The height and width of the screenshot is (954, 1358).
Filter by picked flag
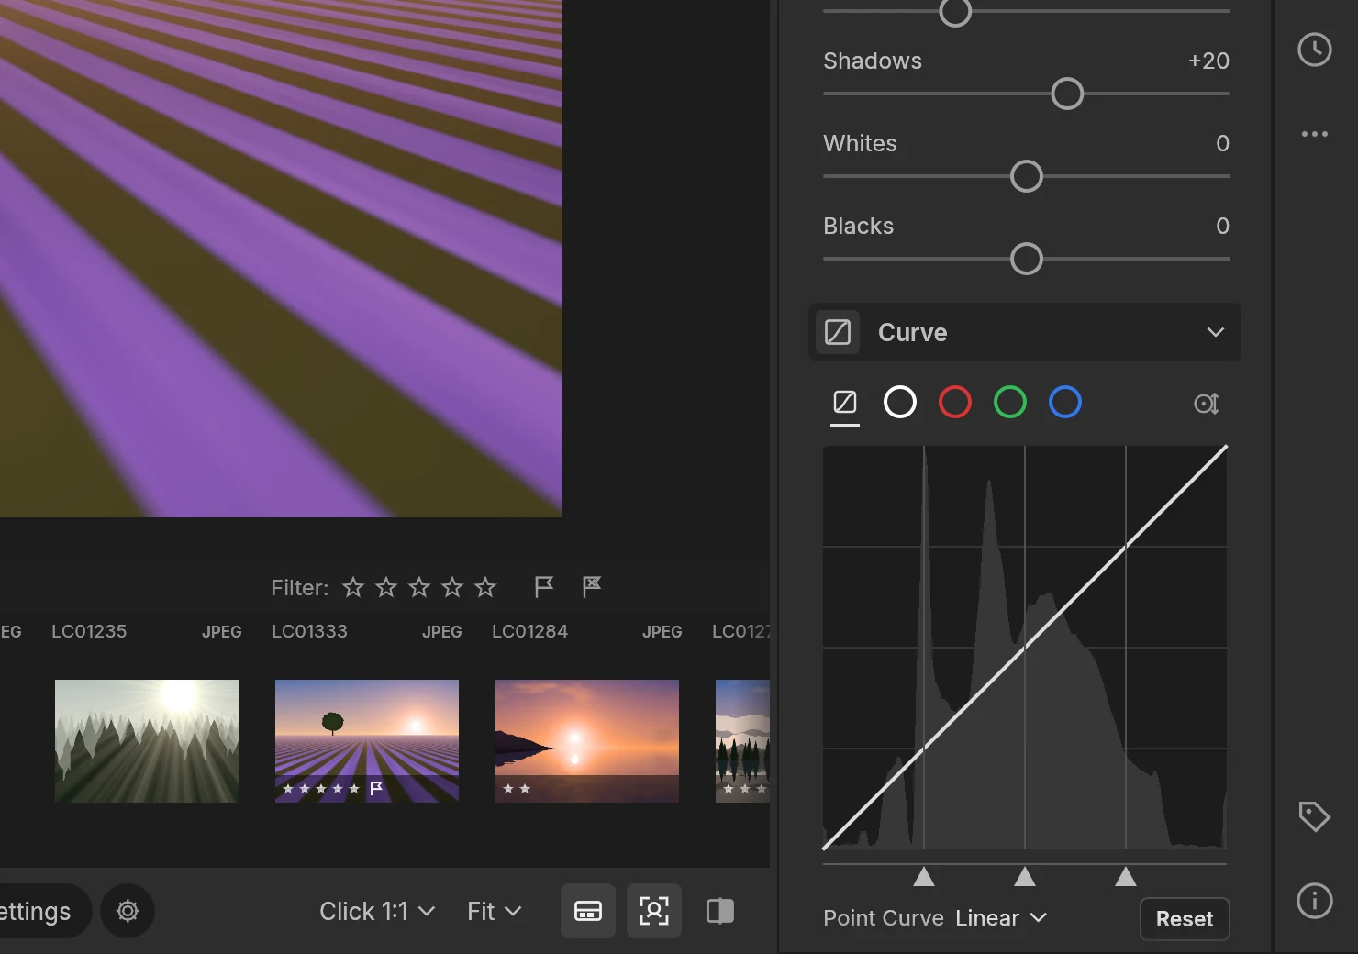click(544, 587)
